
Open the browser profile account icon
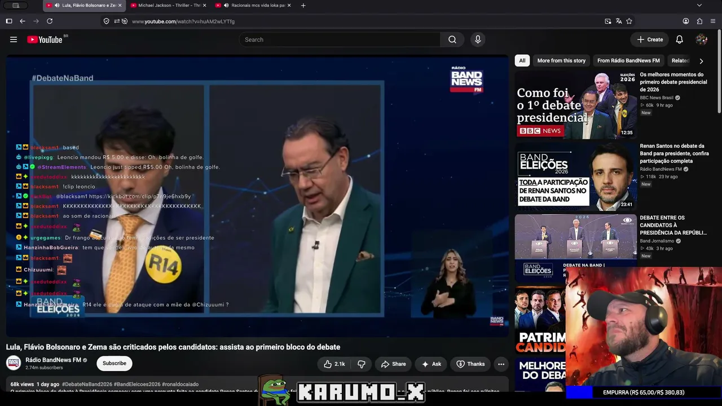pos(686,21)
